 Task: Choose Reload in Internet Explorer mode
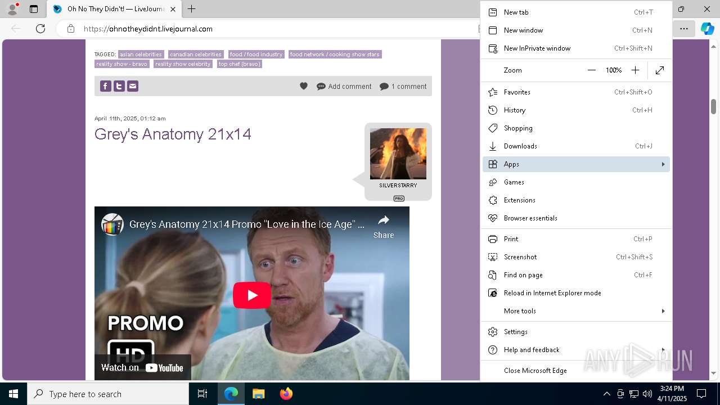click(577, 293)
